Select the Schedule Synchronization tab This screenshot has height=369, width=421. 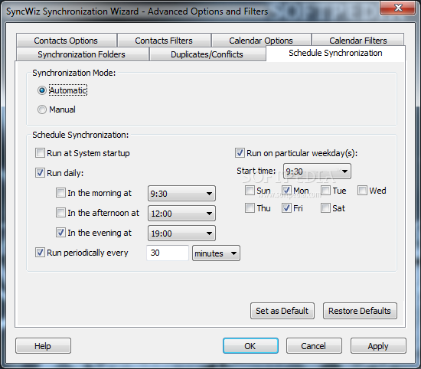[335, 53]
